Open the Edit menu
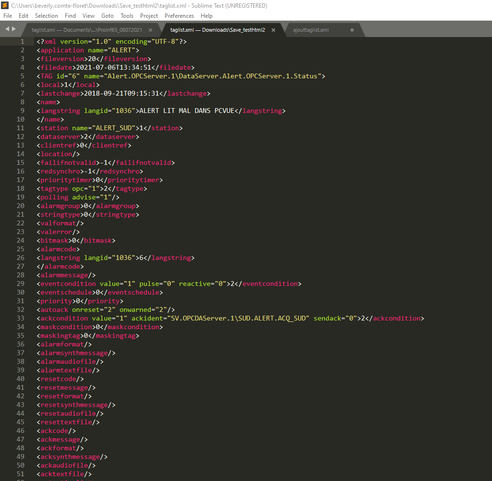 pyautogui.click(x=24, y=16)
